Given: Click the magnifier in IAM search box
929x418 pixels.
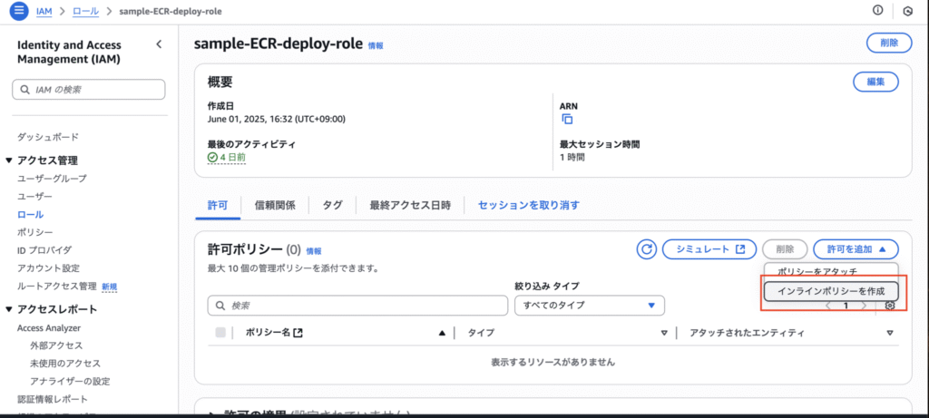Looking at the screenshot, I should pyautogui.click(x=24, y=90).
